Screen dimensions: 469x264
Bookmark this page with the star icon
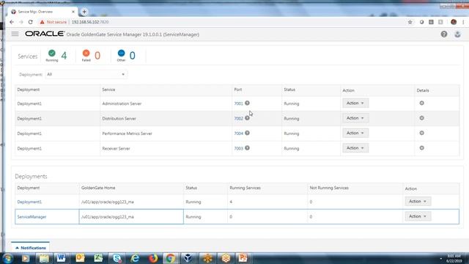[x=410, y=22]
